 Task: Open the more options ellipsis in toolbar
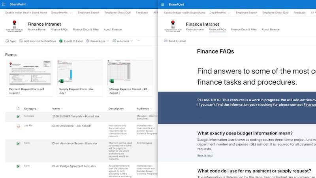point(138,41)
